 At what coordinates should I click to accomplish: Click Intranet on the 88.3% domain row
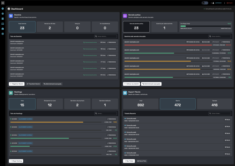(216, 66)
